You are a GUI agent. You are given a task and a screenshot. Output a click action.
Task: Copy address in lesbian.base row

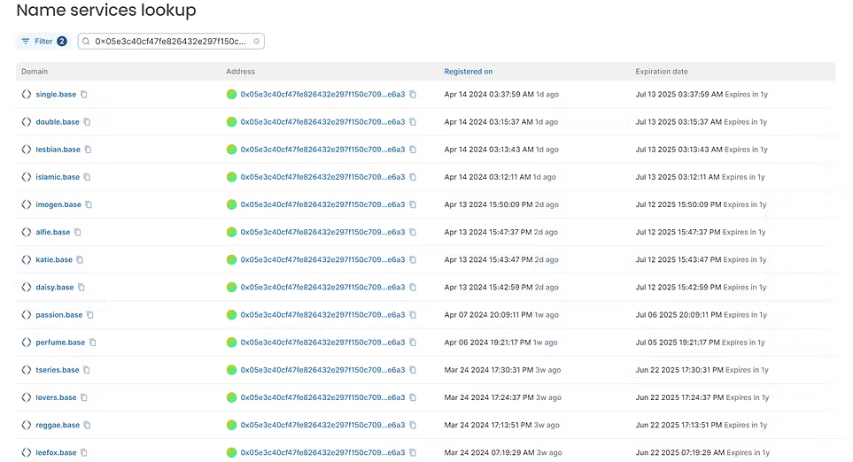pyautogui.click(x=413, y=150)
